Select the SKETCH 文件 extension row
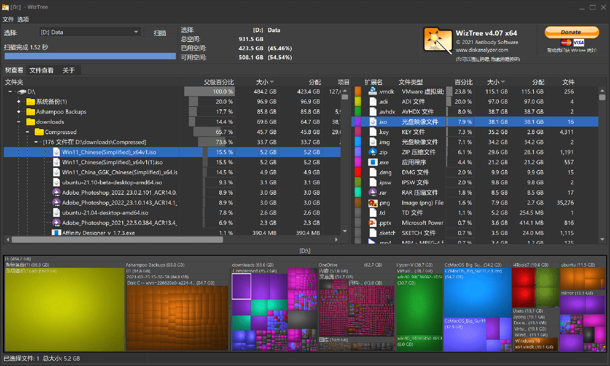Viewport: 610px width, 366px height. click(x=476, y=233)
